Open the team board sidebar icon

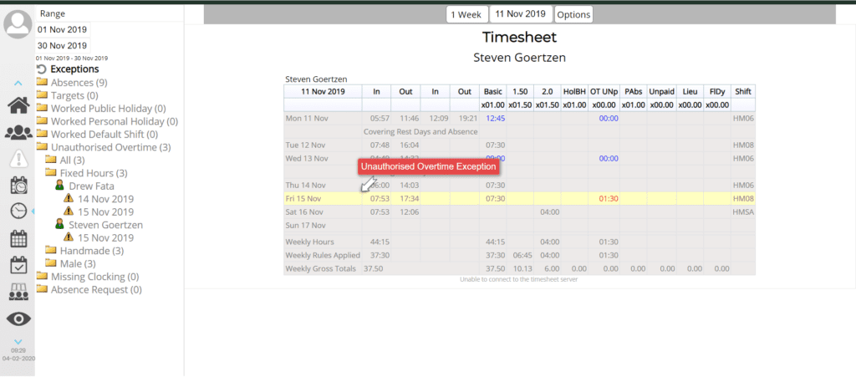18,292
